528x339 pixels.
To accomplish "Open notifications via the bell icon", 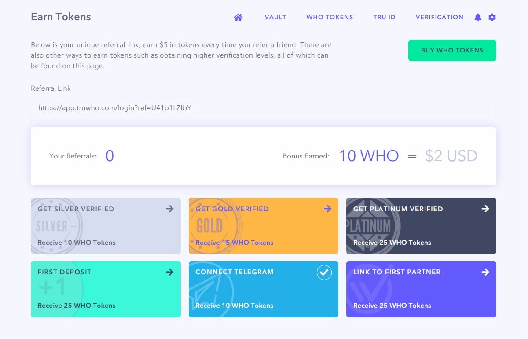I will pyautogui.click(x=478, y=17).
